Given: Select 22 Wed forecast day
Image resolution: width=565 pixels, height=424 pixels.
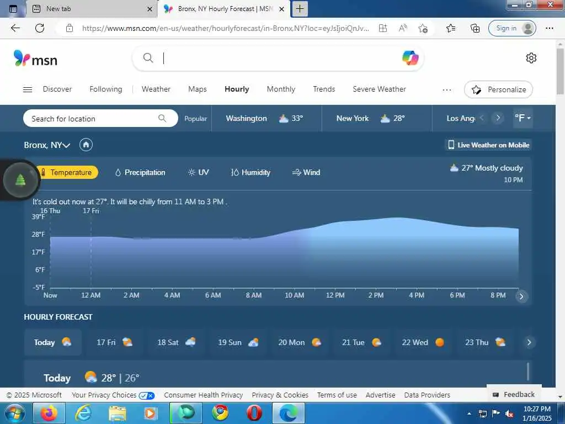Looking at the screenshot, I should pyautogui.click(x=422, y=342).
